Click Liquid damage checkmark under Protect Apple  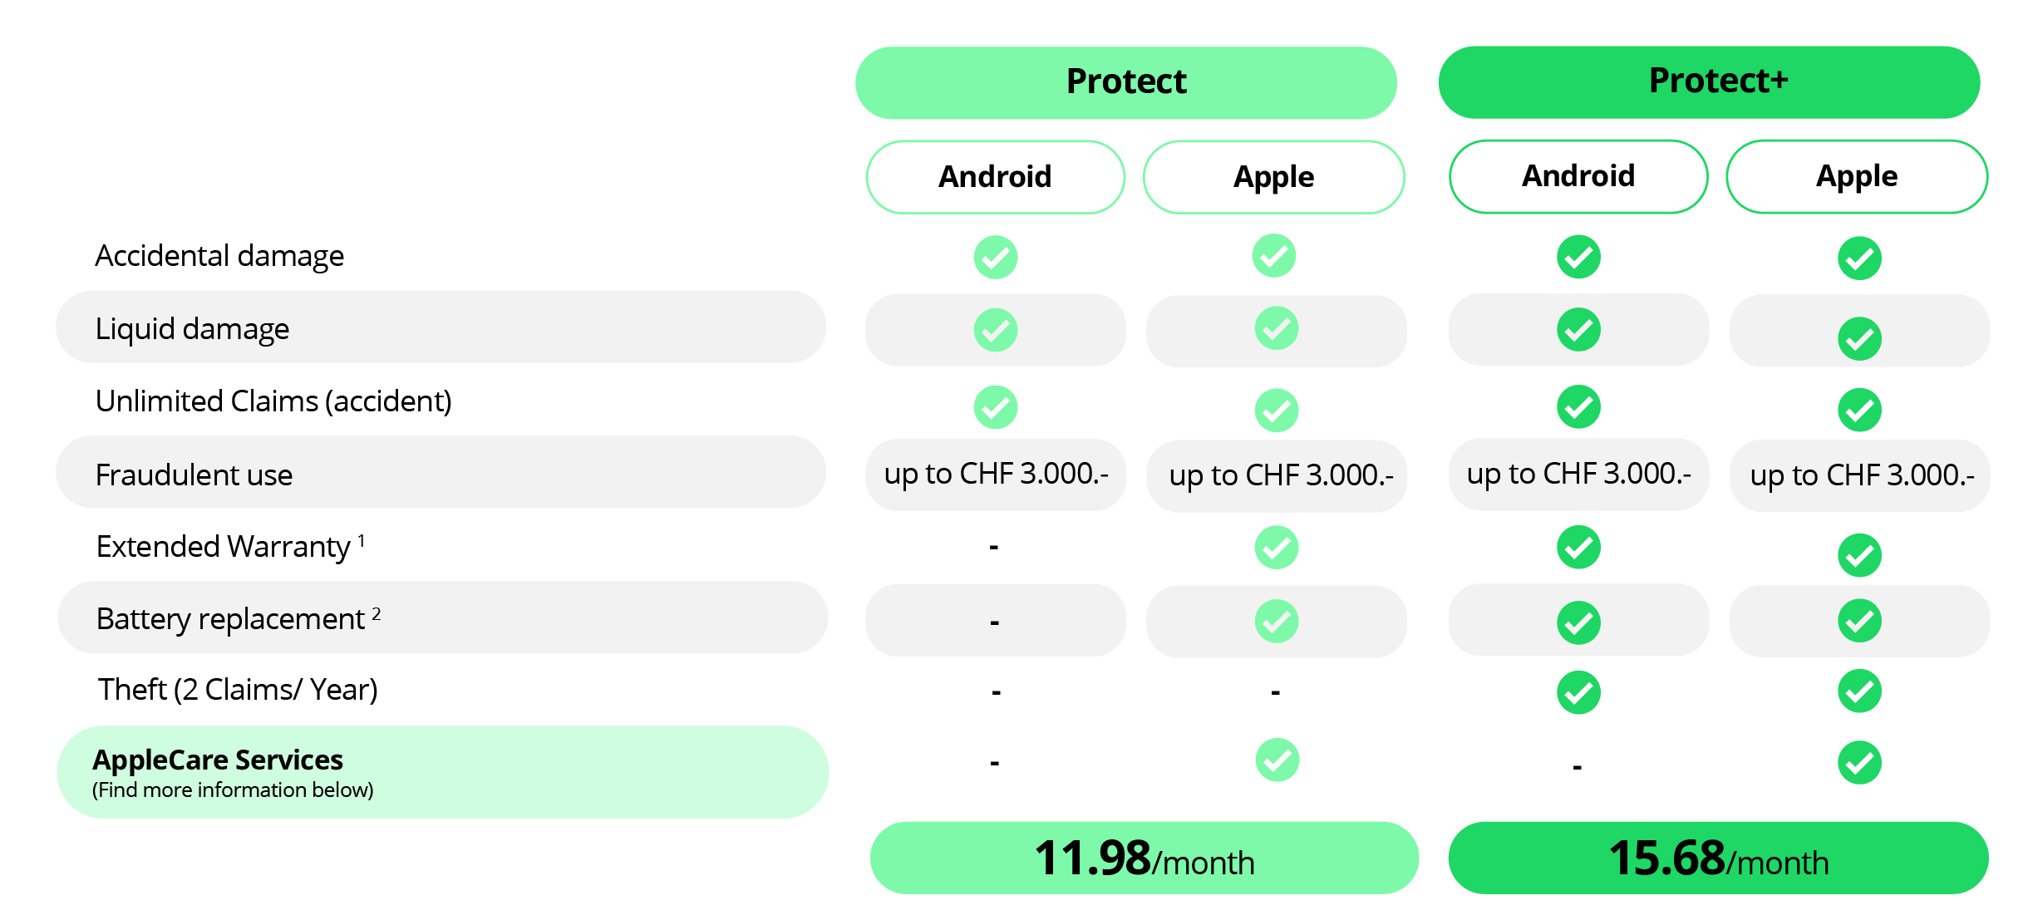[x=1276, y=329]
